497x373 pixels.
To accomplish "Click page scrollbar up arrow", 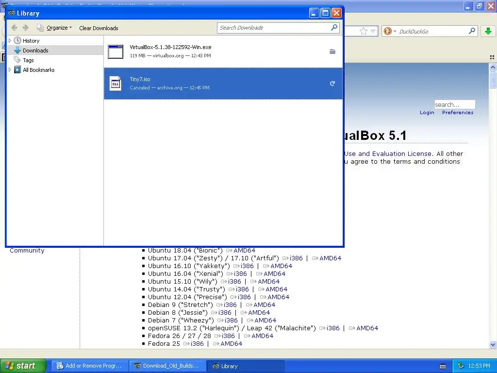I will [x=493, y=67].
